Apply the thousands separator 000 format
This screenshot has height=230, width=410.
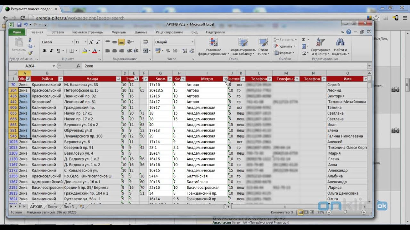coord(175,51)
